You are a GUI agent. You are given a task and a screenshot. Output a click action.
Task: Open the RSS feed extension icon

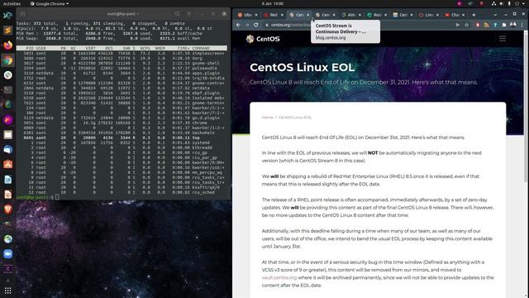point(486,25)
